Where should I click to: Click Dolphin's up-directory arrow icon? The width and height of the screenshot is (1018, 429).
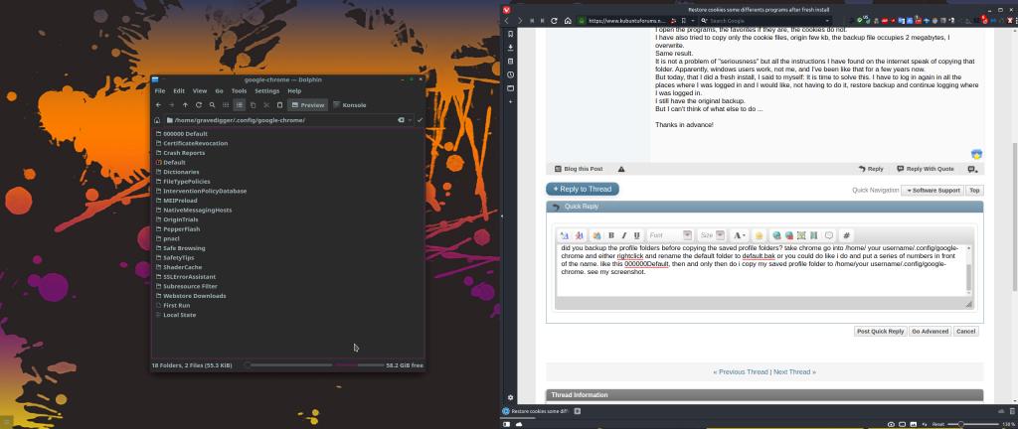(185, 104)
